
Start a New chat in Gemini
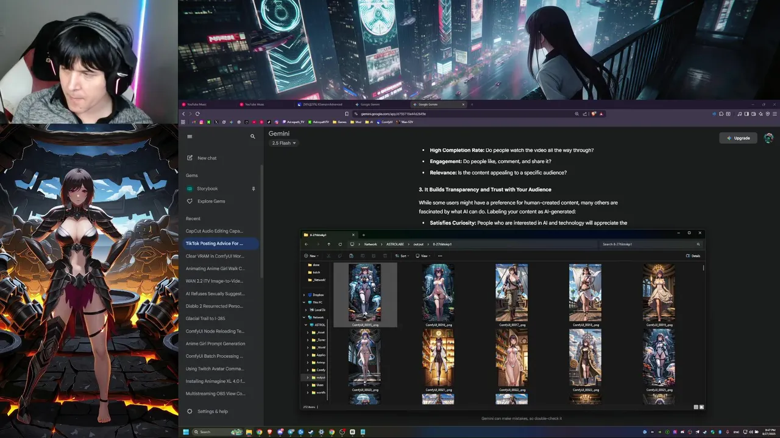click(202, 158)
